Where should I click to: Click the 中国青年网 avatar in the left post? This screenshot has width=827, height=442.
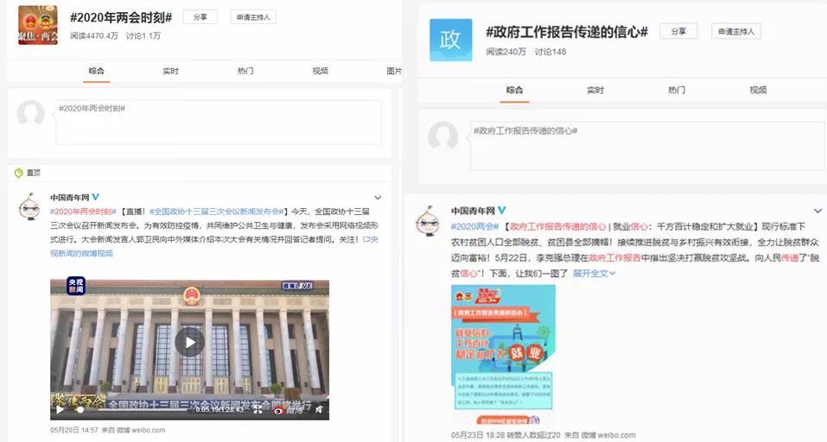click(x=30, y=207)
